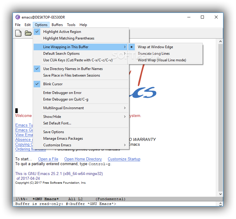This screenshot has width=236, height=219.
Task: Click the New File toolbar icon
Action: point(18,33)
